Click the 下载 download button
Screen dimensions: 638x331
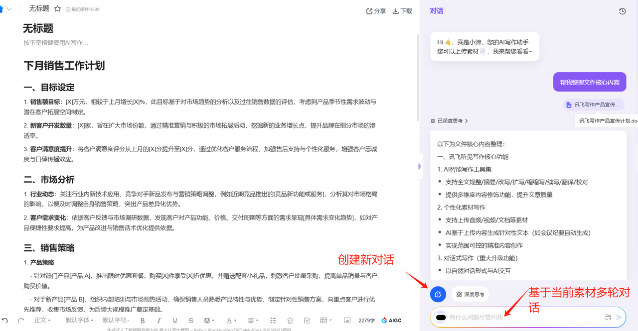tap(402, 11)
